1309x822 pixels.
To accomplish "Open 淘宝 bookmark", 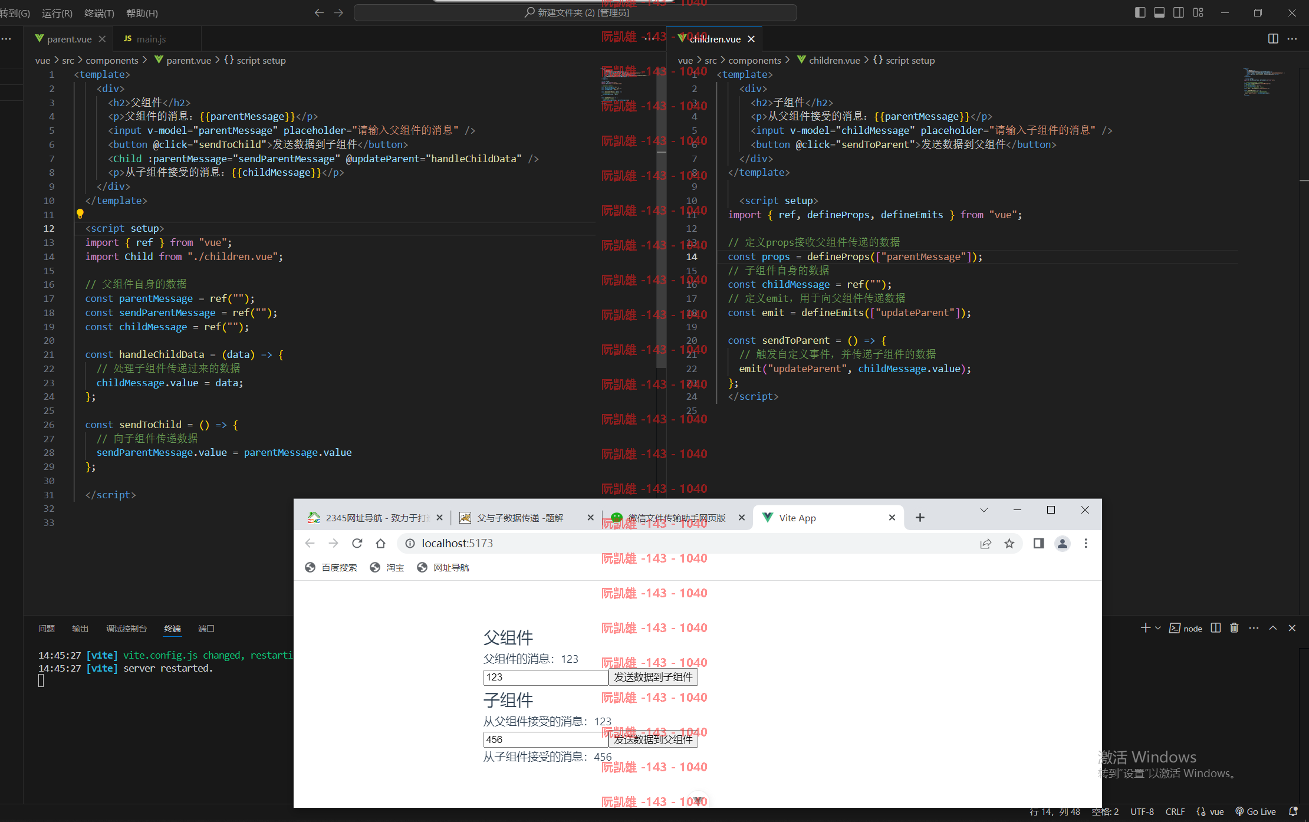I will click(x=387, y=567).
